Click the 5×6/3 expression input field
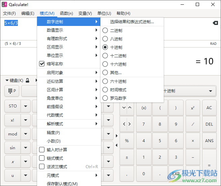 (x=11, y=23)
